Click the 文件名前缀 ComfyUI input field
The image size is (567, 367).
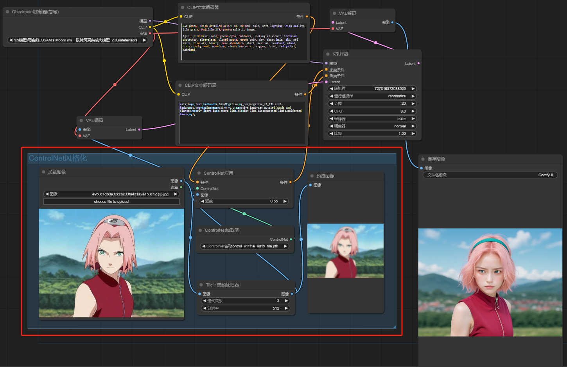(x=490, y=175)
